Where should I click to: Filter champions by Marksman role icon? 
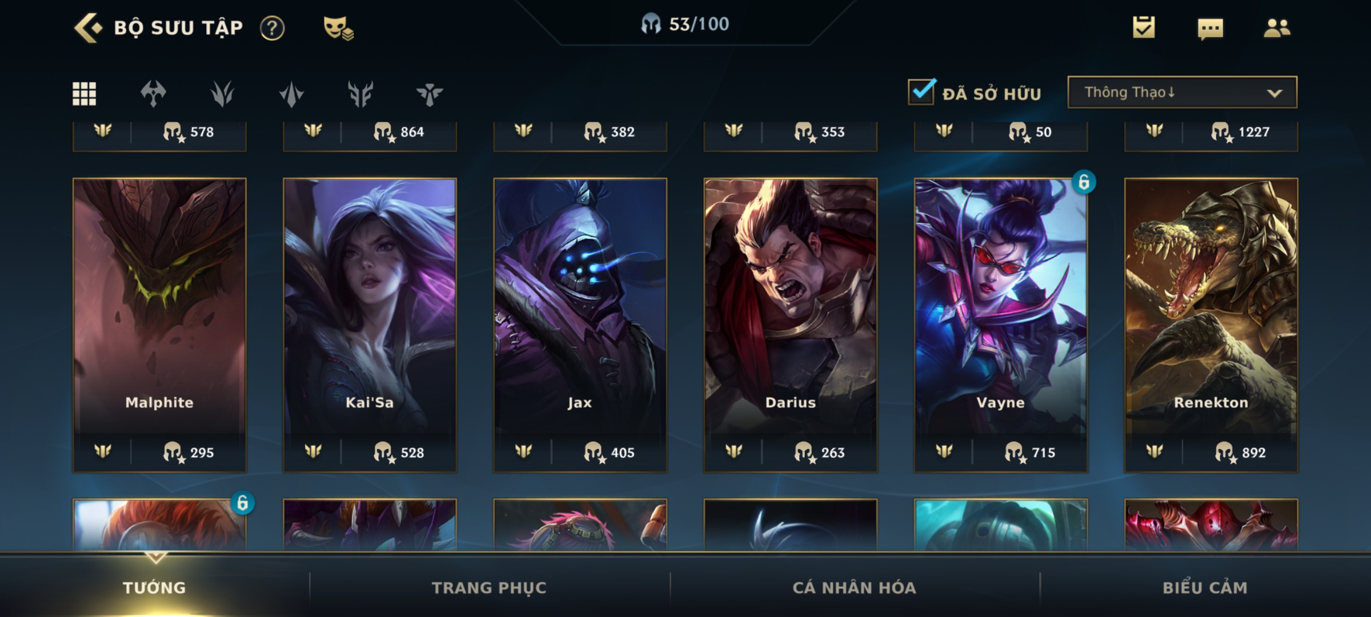coord(360,94)
